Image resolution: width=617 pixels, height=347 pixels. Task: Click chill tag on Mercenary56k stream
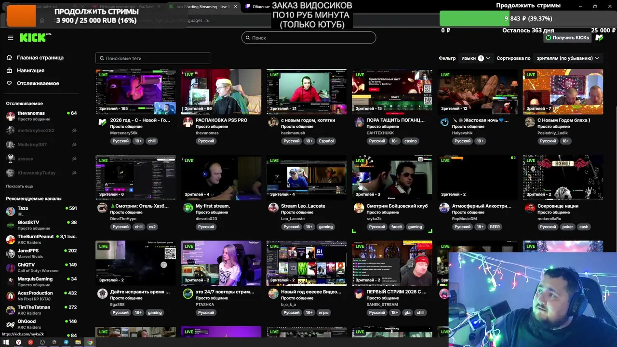152,141
